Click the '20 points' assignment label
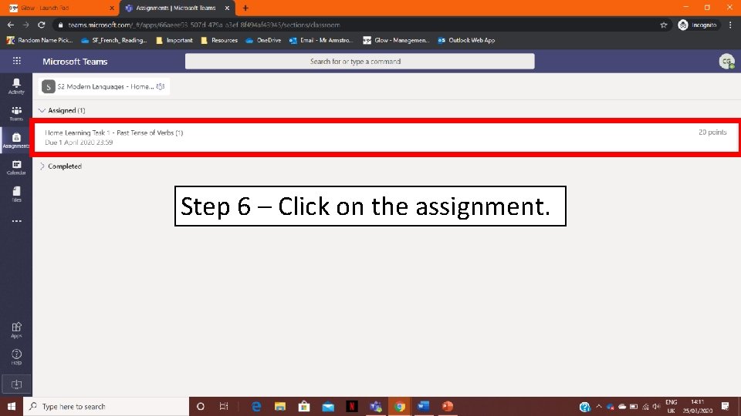This screenshot has height=416, width=741. [x=712, y=132]
